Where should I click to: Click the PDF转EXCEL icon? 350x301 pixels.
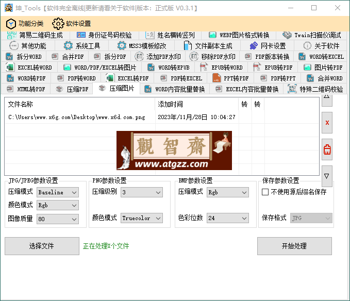(163, 78)
